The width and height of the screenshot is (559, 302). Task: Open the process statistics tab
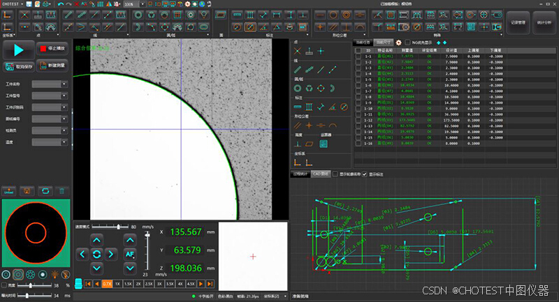300,174
